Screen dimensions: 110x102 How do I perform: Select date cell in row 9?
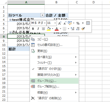(19, 41)
